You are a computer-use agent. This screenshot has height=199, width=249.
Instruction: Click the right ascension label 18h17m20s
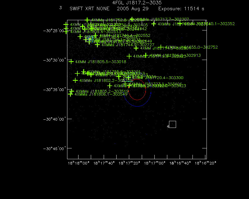[x=129, y=163]
